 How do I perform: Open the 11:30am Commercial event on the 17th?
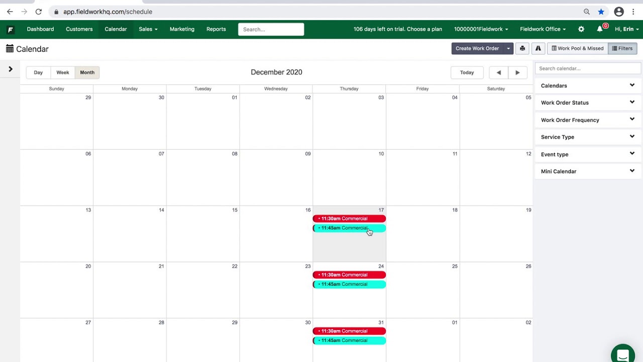click(349, 219)
